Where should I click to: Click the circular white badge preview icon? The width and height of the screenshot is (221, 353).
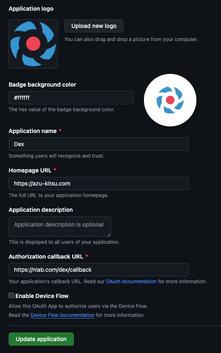170,100
